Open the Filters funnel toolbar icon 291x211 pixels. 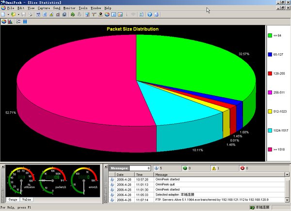(38, 15)
